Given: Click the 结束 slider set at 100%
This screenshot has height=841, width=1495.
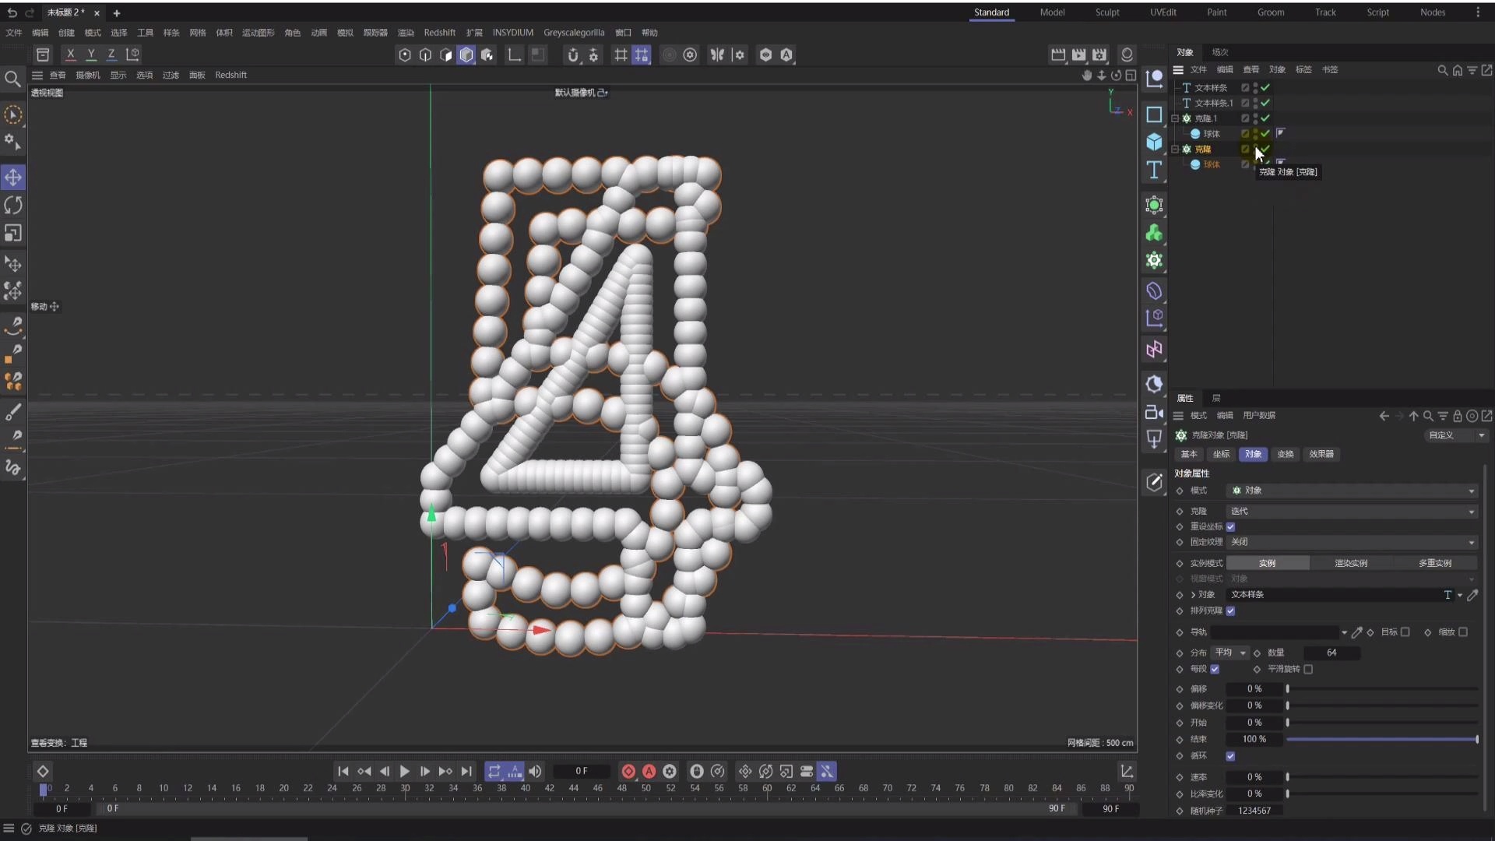Looking at the screenshot, I should click(1382, 739).
